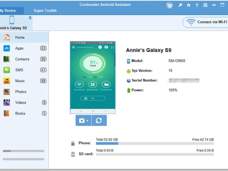Click the Contacts count badge 80
The image size is (228, 171).
(43, 59)
